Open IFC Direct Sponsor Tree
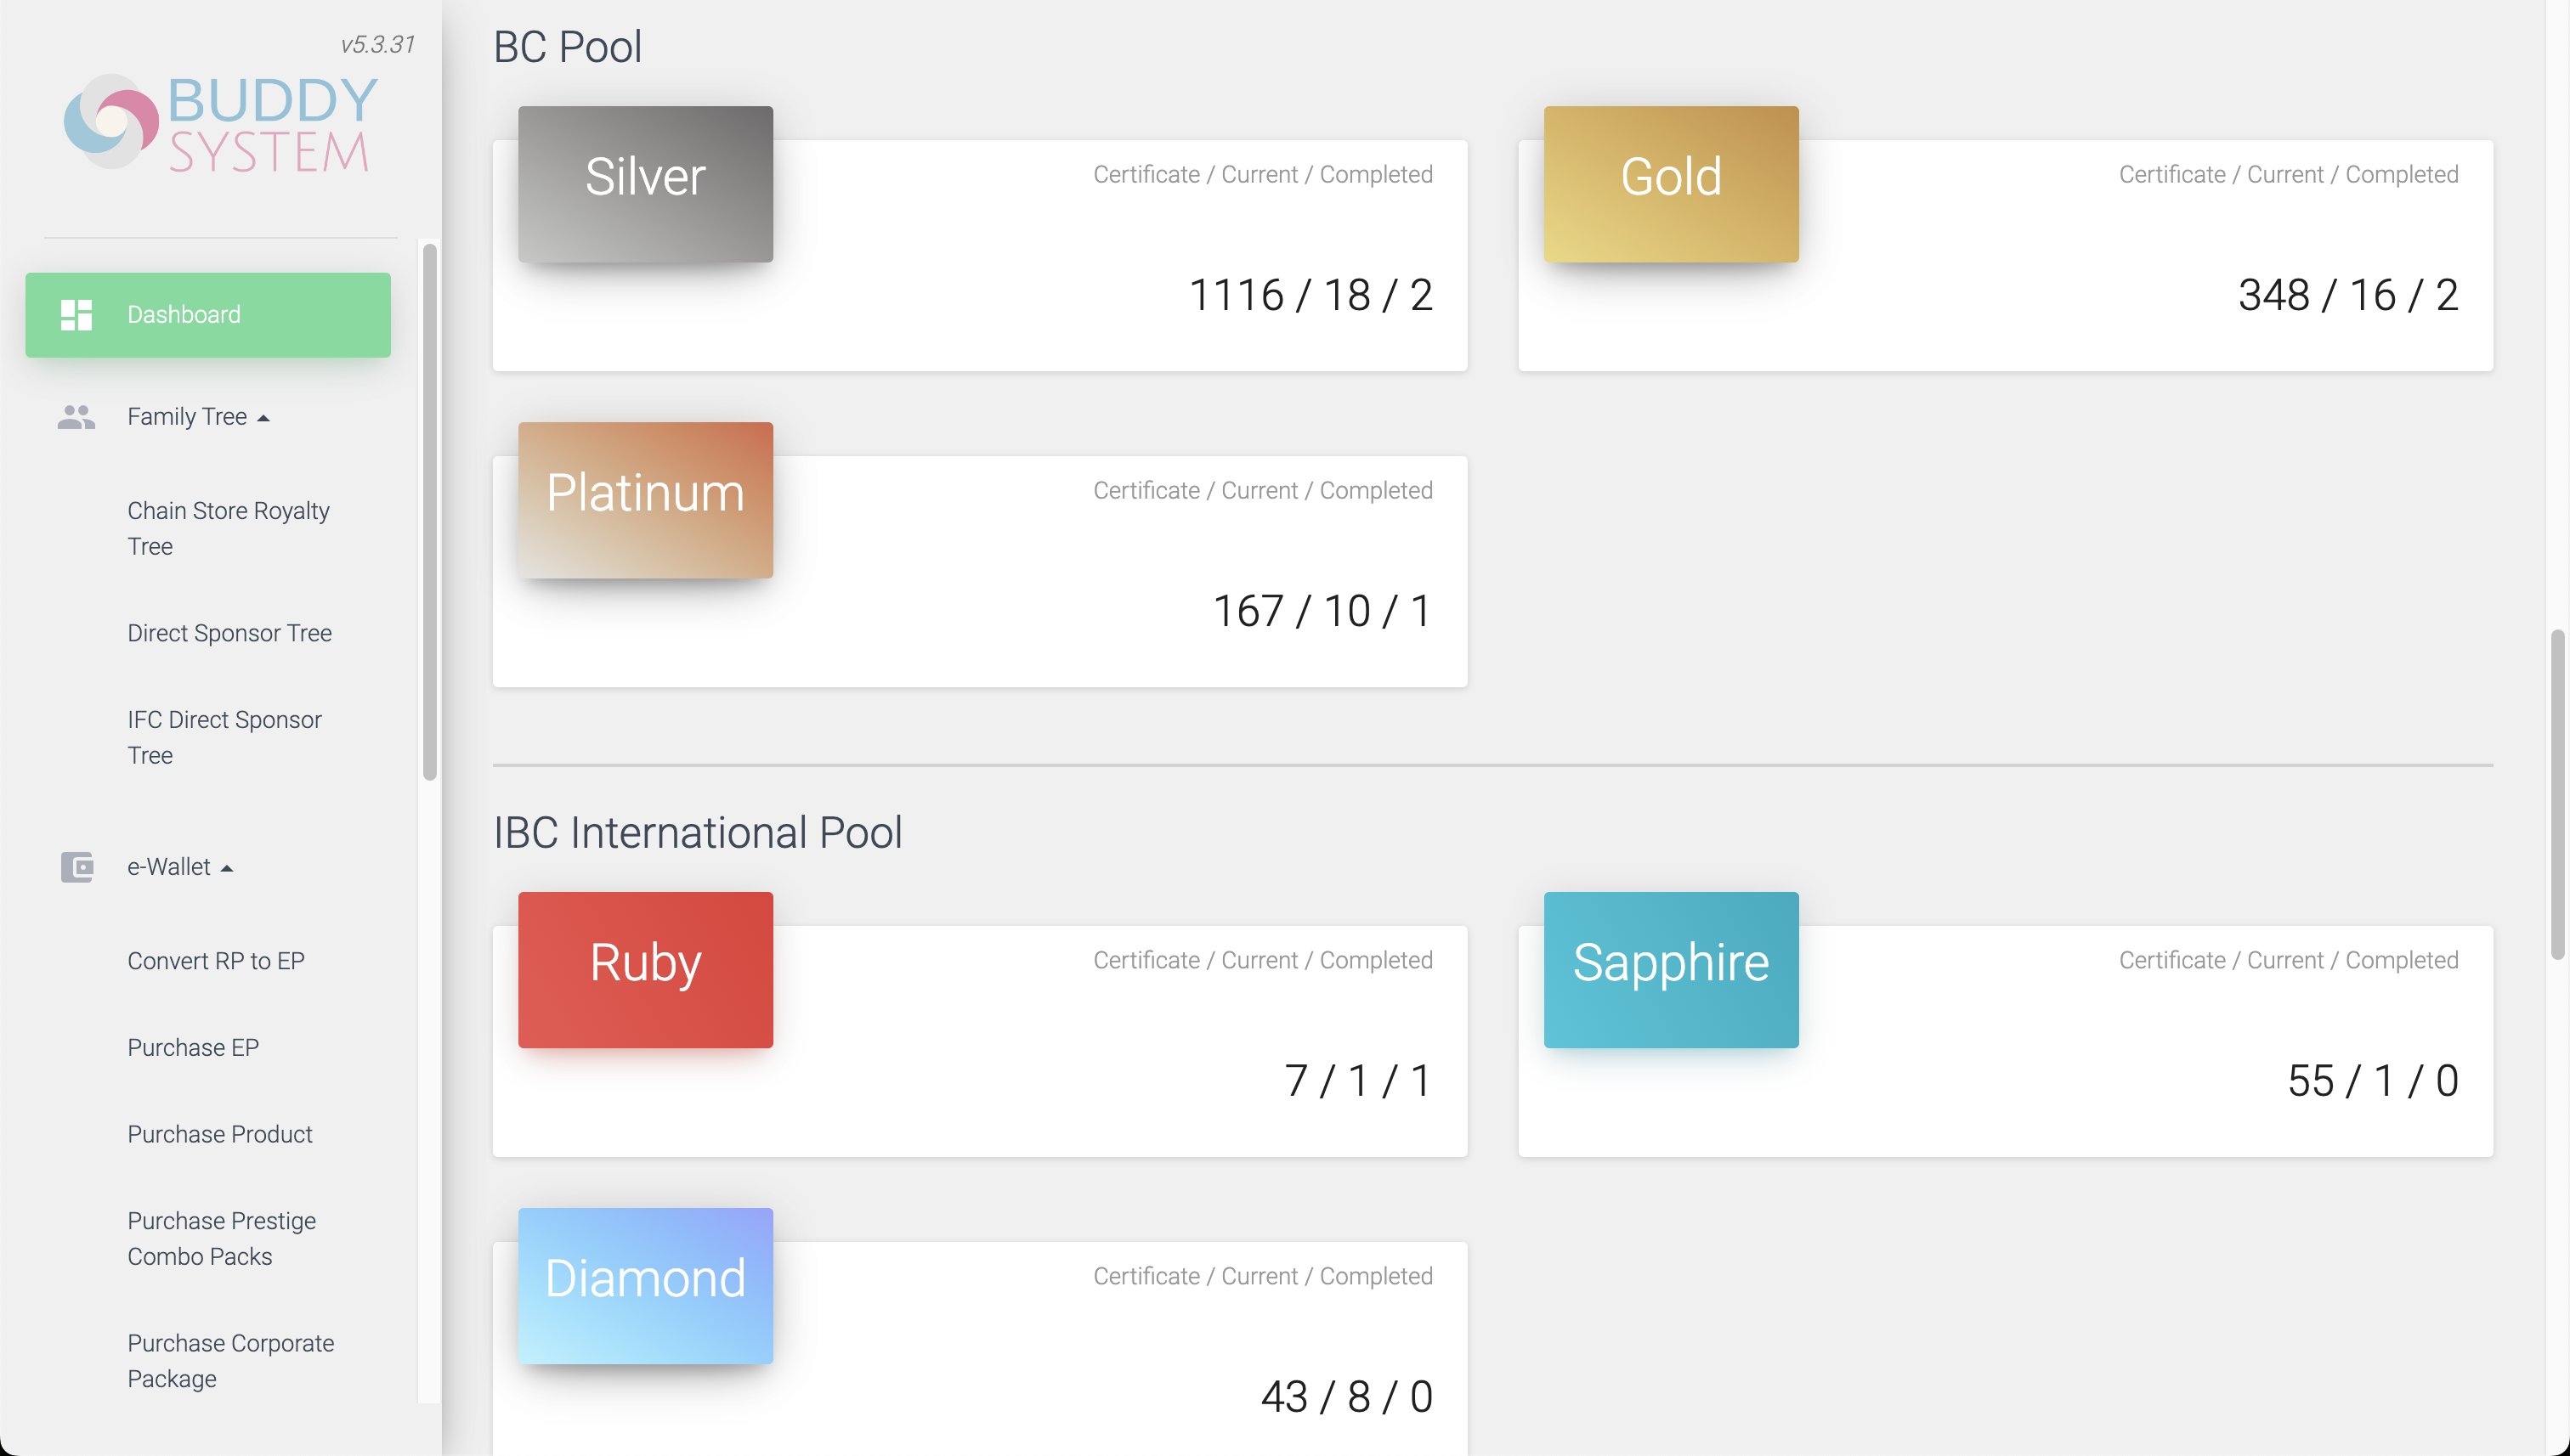This screenshot has height=1456, width=2570. (x=224, y=737)
